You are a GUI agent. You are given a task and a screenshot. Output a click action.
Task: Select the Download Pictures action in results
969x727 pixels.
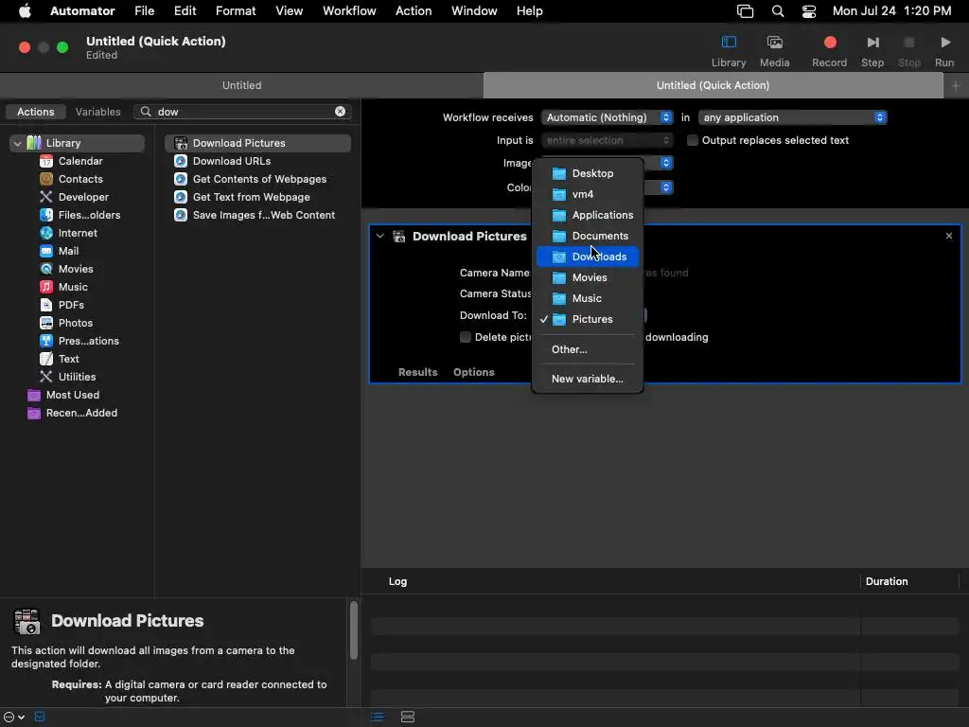click(257, 143)
